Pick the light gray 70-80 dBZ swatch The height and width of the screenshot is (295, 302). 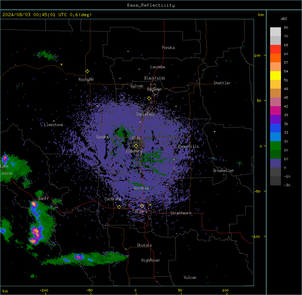click(x=275, y=32)
